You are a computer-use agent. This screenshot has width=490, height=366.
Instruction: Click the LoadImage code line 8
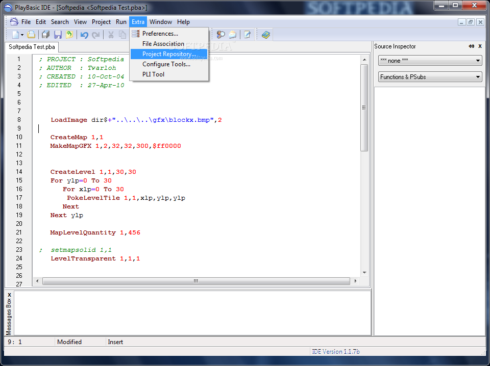click(x=136, y=120)
